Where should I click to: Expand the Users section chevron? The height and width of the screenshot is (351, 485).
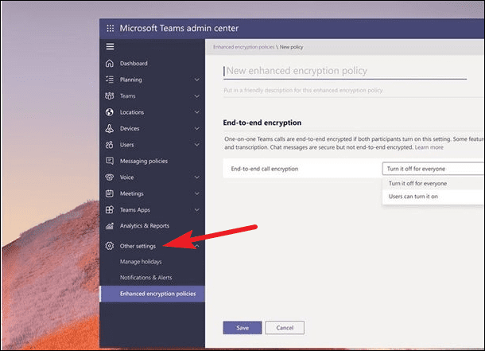click(196, 145)
